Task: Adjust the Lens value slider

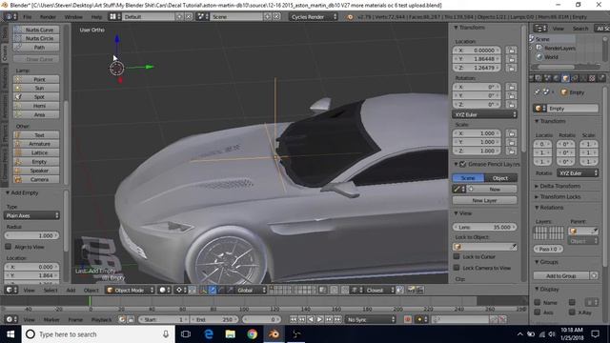Action: click(x=485, y=227)
